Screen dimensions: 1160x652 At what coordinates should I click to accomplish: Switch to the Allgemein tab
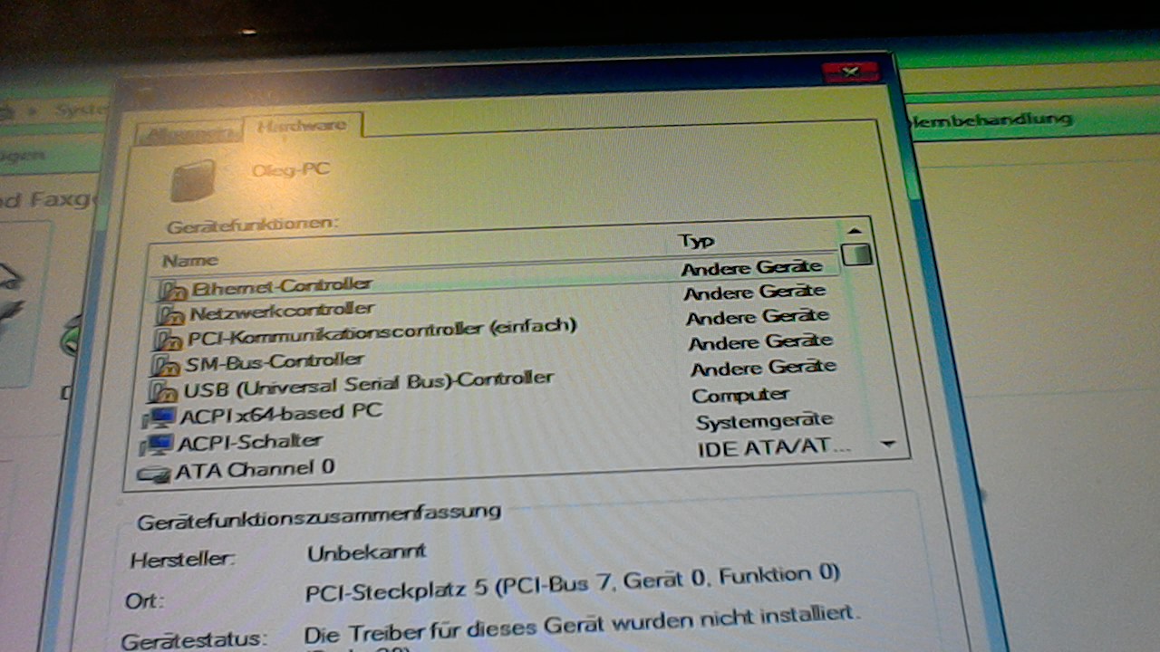click(188, 134)
